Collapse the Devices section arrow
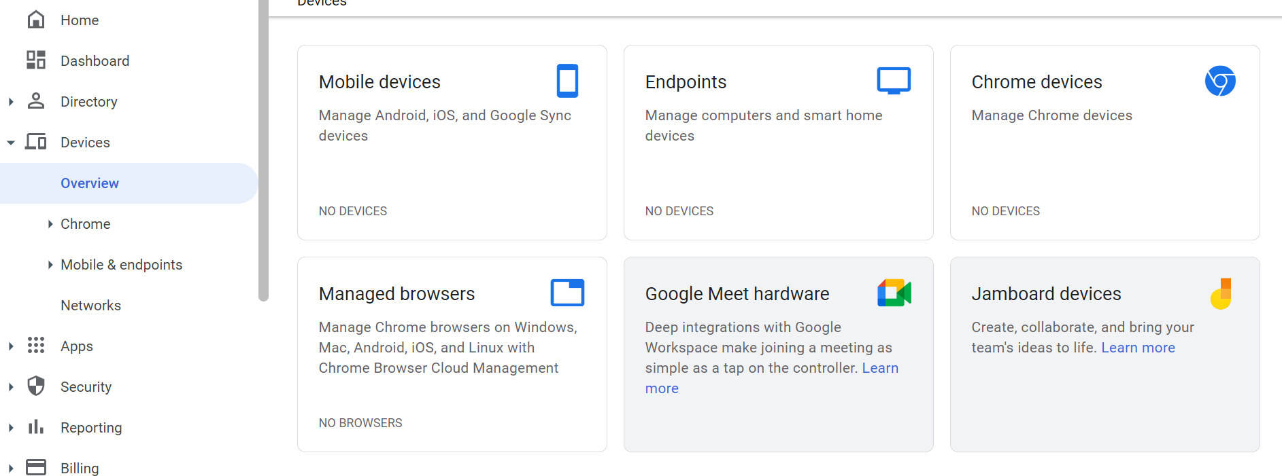 click(11, 143)
